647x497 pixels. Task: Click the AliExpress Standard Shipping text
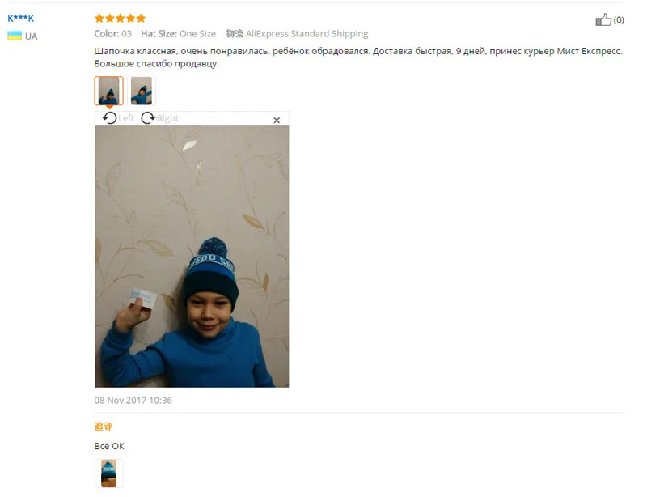[x=307, y=33]
